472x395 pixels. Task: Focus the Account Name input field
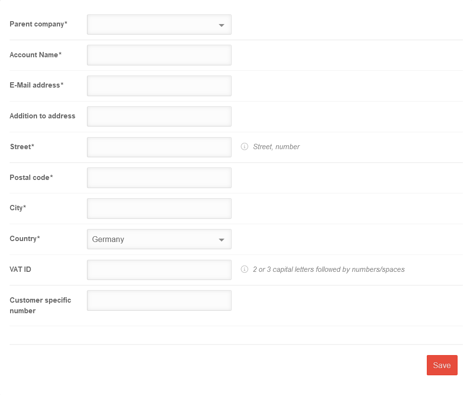(x=159, y=55)
